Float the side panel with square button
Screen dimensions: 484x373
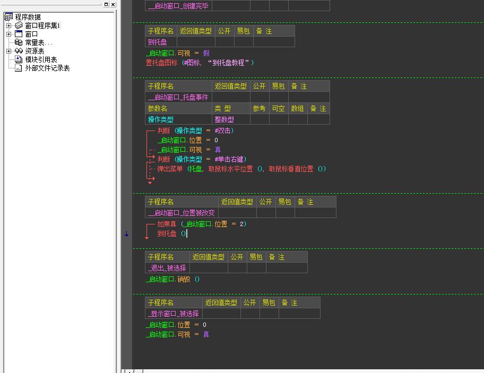click(x=106, y=4)
